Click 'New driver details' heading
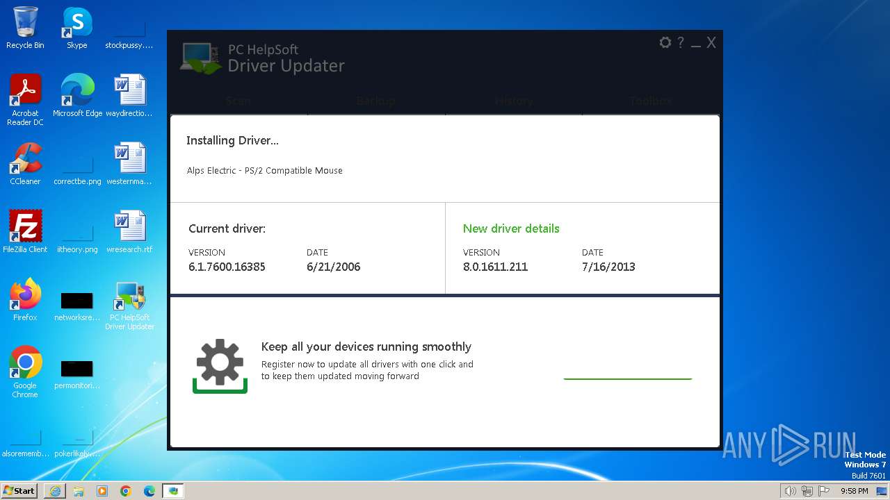 [x=511, y=228]
